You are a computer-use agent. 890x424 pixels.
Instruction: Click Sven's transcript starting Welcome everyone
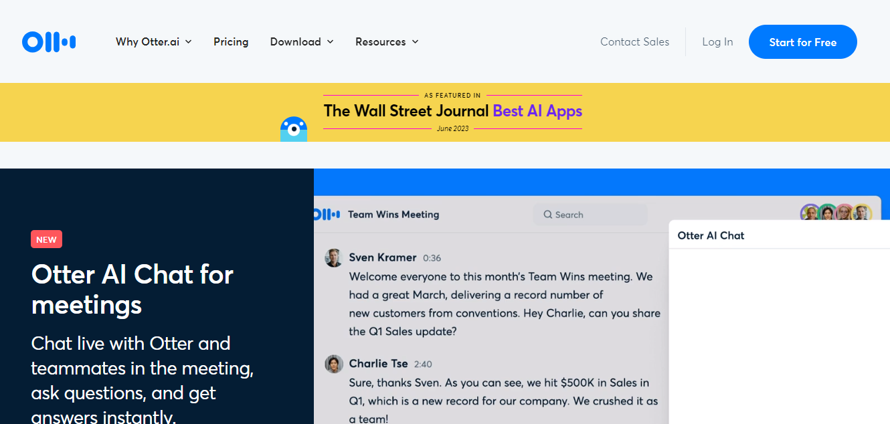pyautogui.click(x=505, y=304)
